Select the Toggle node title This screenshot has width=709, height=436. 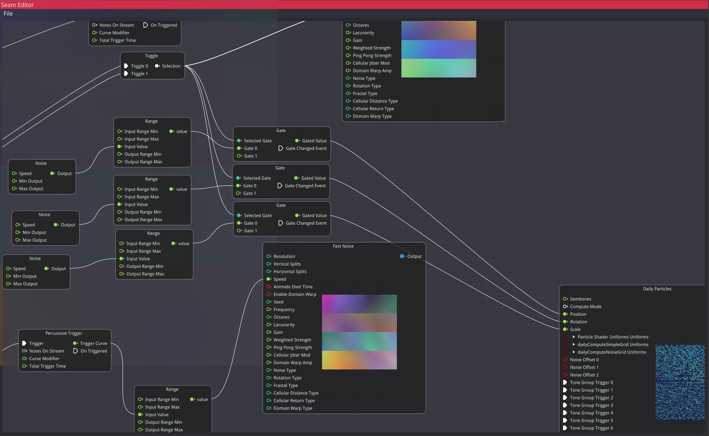(x=151, y=56)
